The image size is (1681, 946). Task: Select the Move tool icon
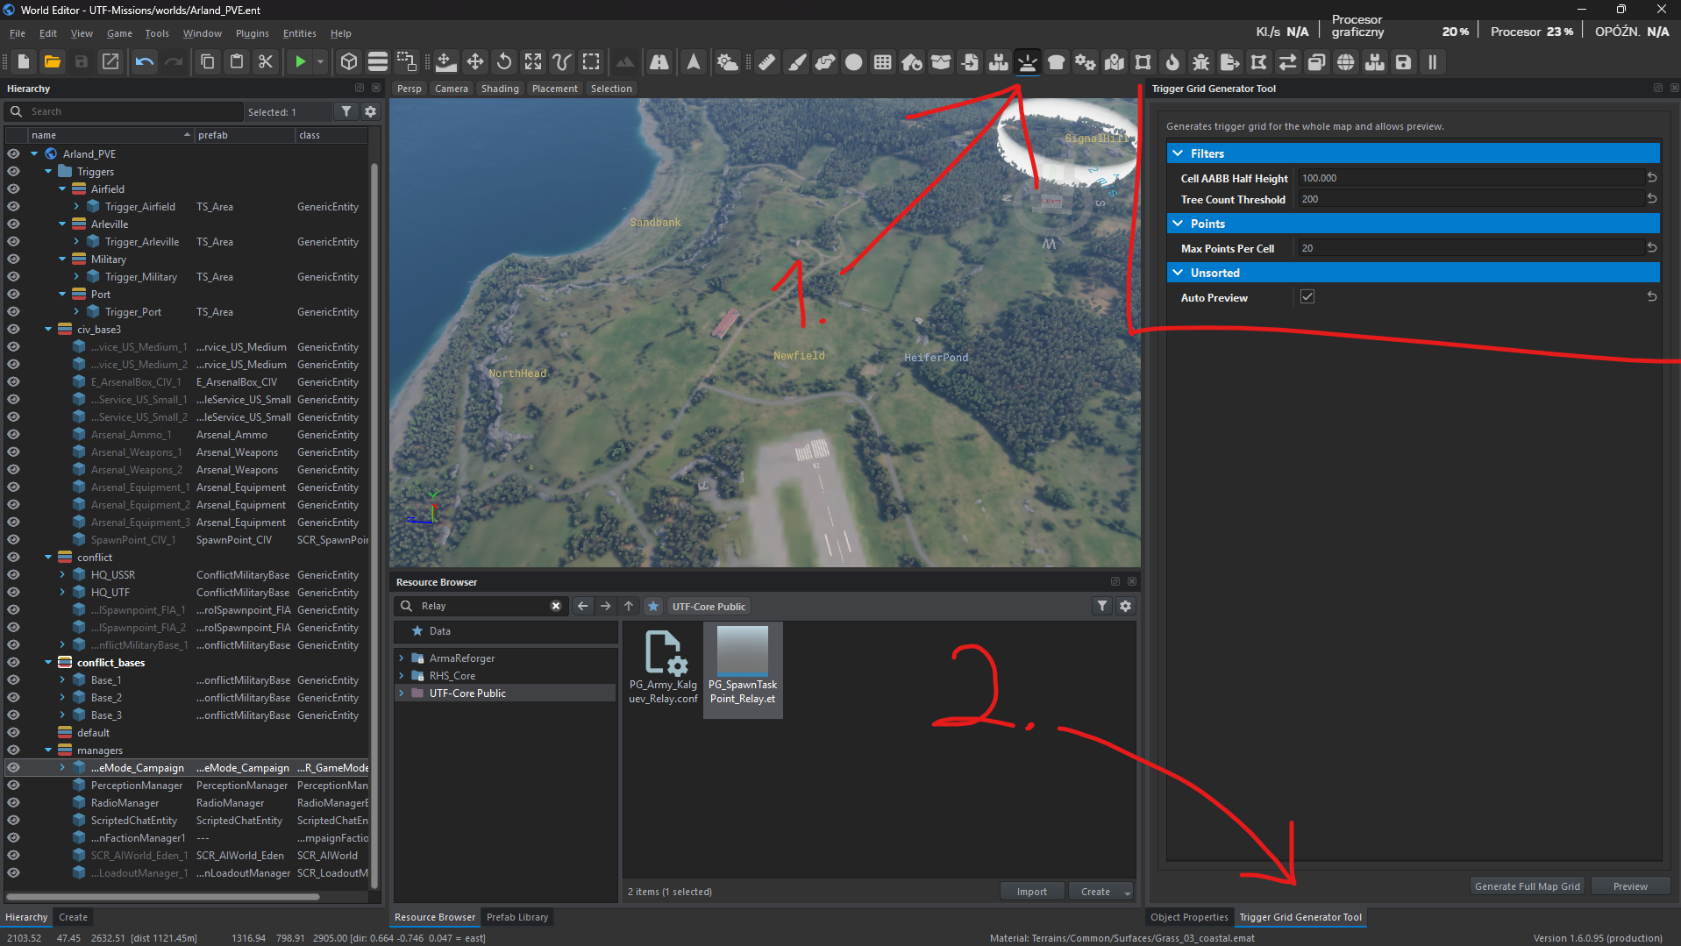pyautogui.click(x=474, y=61)
